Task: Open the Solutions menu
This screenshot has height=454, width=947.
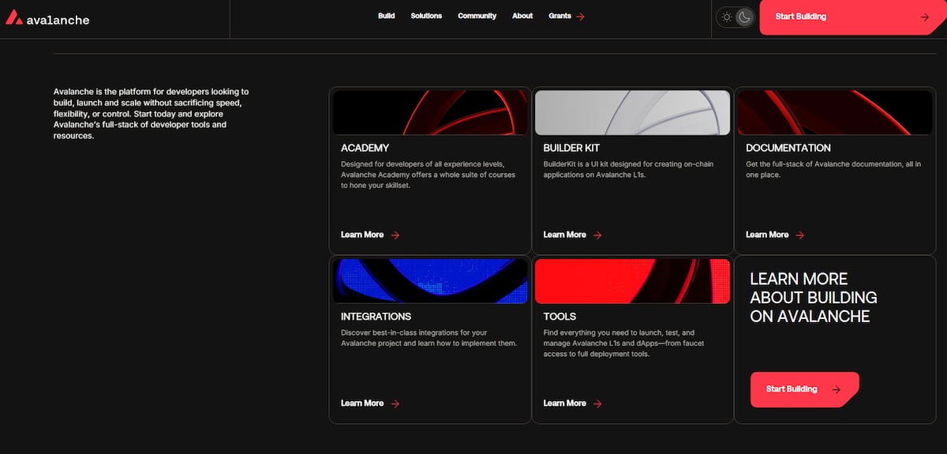Action: [x=426, y=16]
